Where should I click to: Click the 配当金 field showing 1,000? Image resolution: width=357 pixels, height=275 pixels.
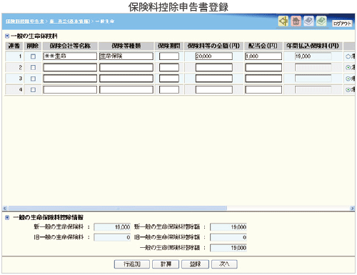coord(263,56)
